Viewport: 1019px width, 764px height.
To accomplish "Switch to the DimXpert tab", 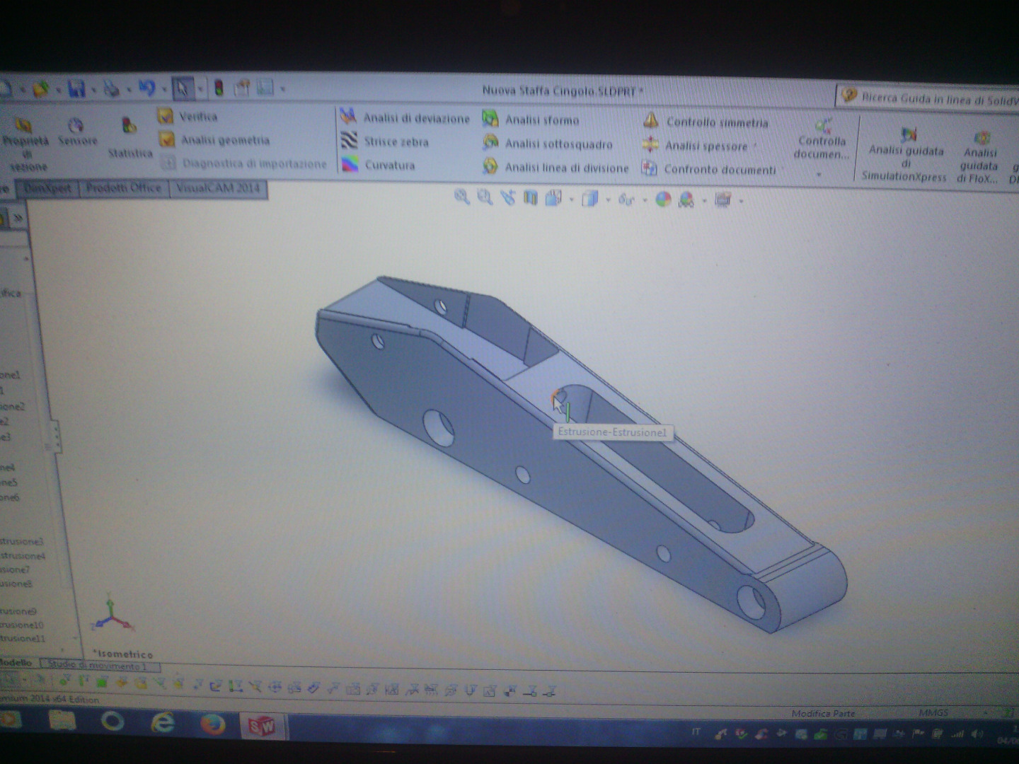I will (x=48, y=188).
